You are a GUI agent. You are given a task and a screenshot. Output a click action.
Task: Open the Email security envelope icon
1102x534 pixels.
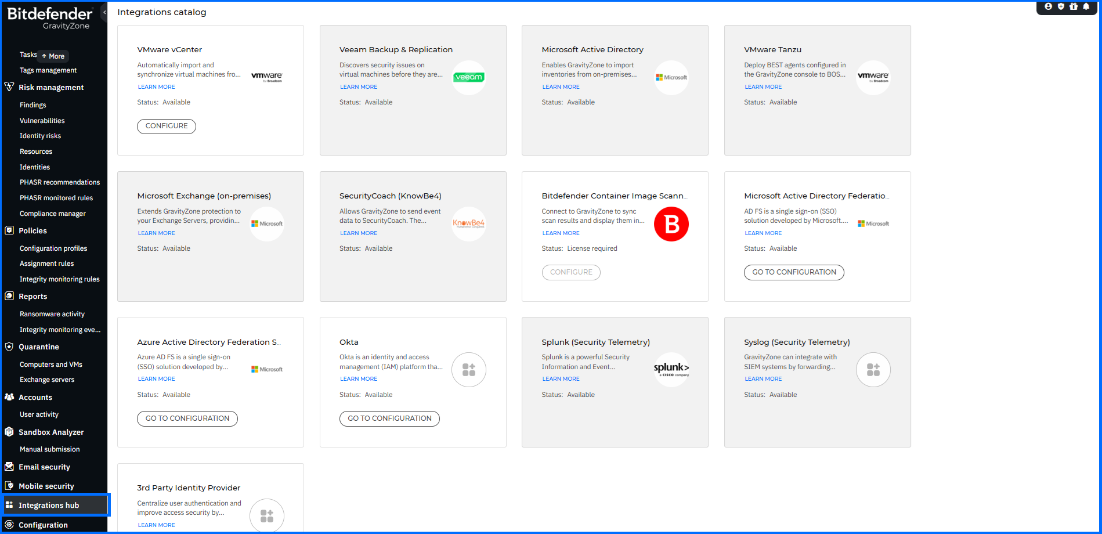(9, 467)
